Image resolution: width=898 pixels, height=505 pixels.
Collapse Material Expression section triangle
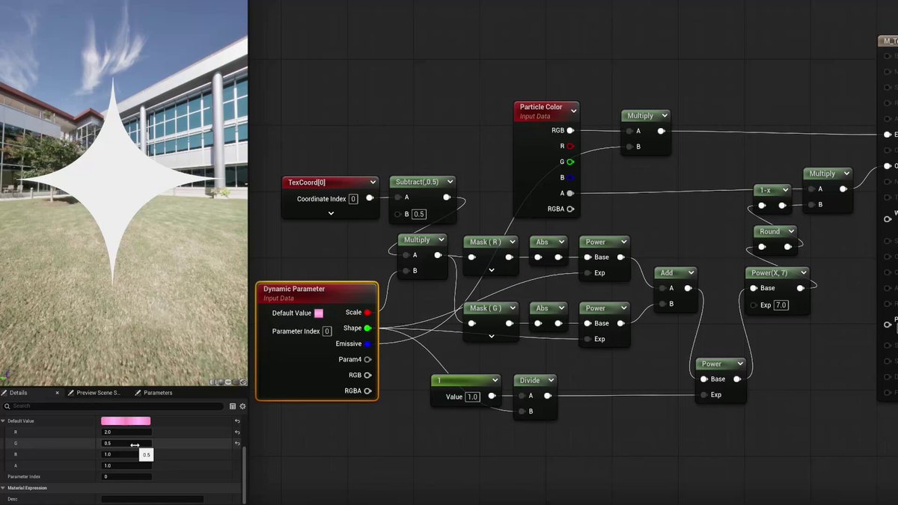click(3, 488)
